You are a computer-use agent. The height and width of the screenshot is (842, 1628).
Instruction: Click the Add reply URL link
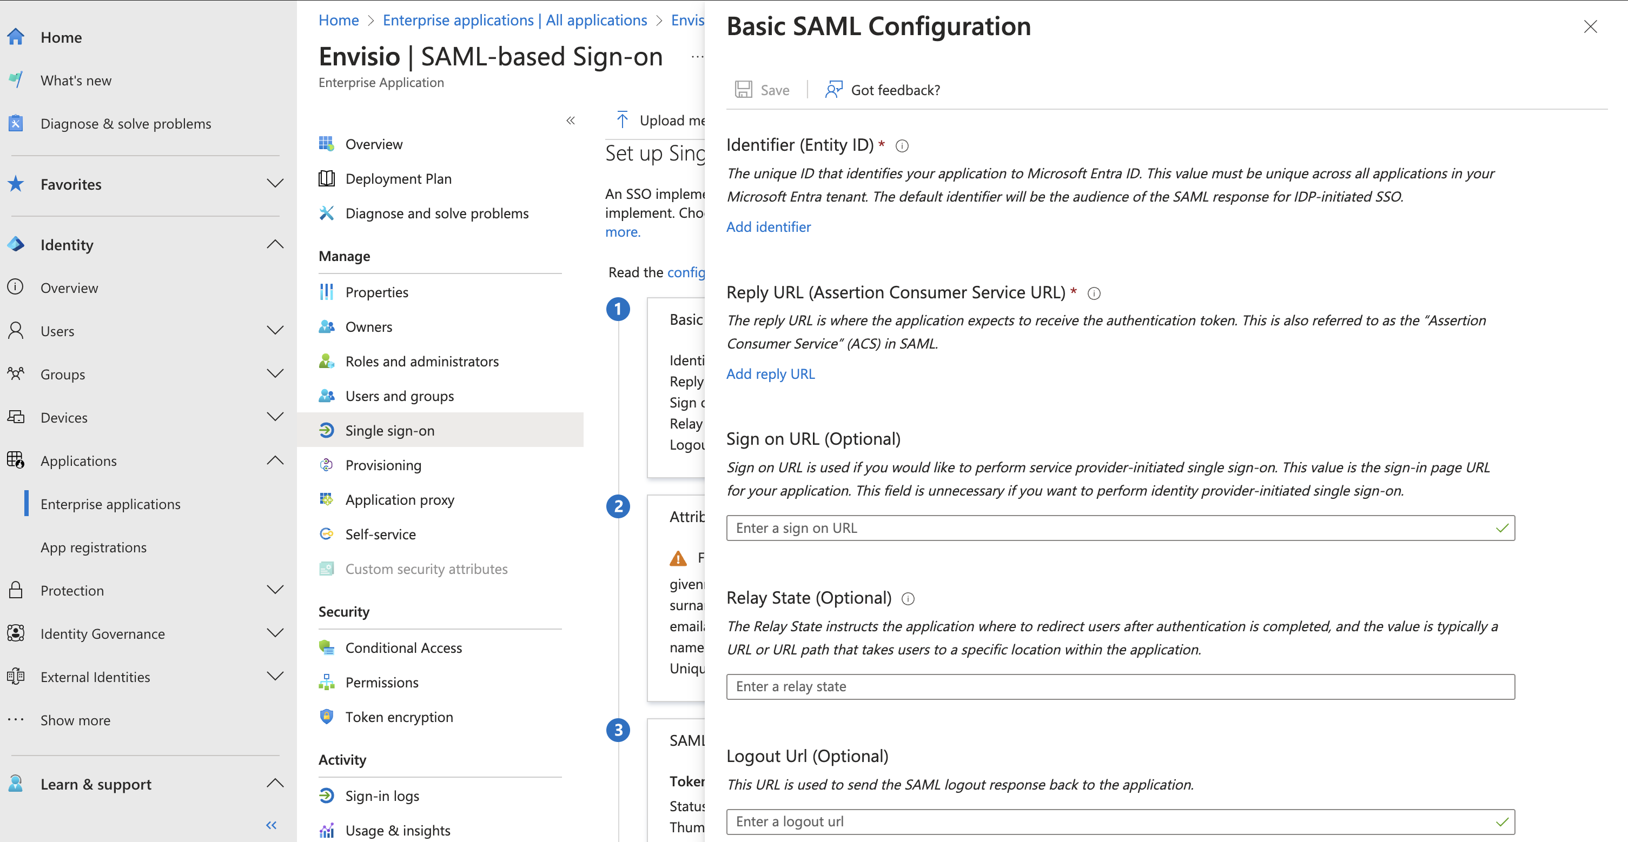770,374
